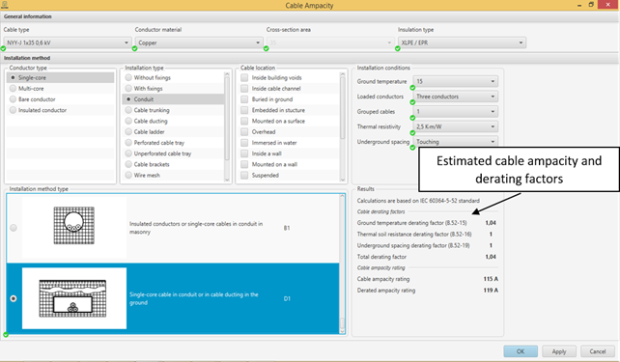Click 'Derated ampacity rating' value 119 A
620x362 pixels.
[491, 290]
